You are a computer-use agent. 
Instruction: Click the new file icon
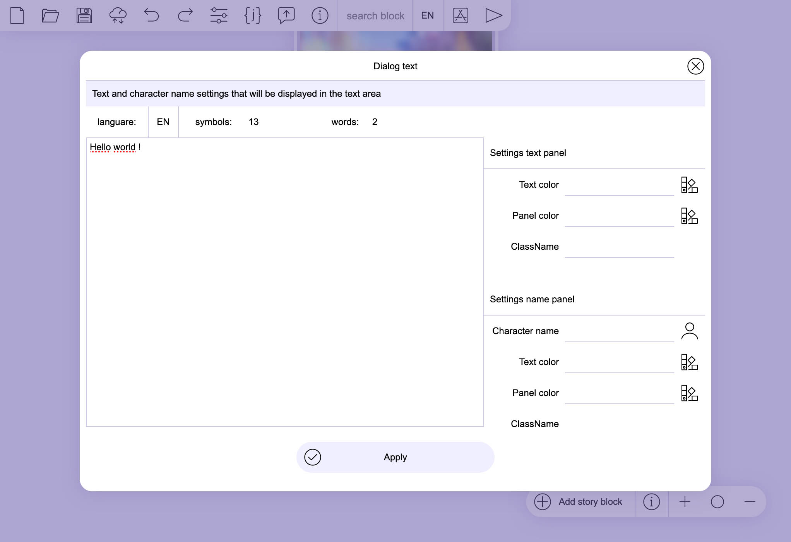(17, 15)
